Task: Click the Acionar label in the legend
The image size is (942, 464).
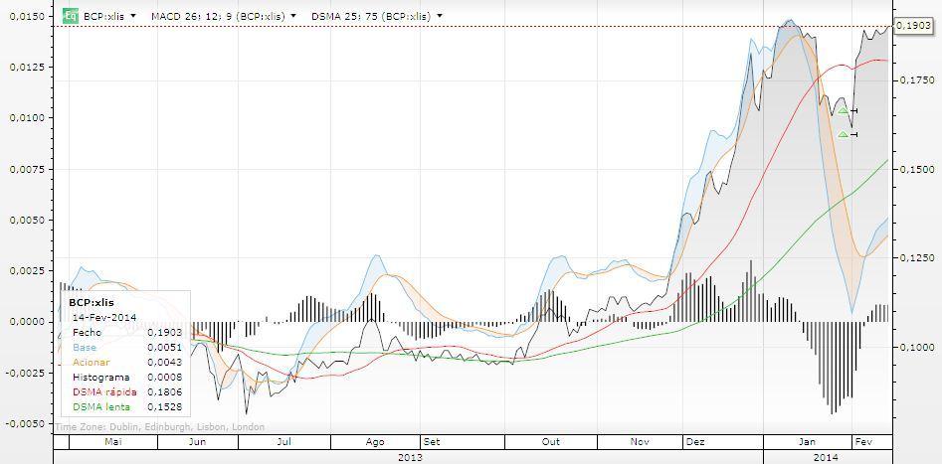Action: (x=91, y=362)
